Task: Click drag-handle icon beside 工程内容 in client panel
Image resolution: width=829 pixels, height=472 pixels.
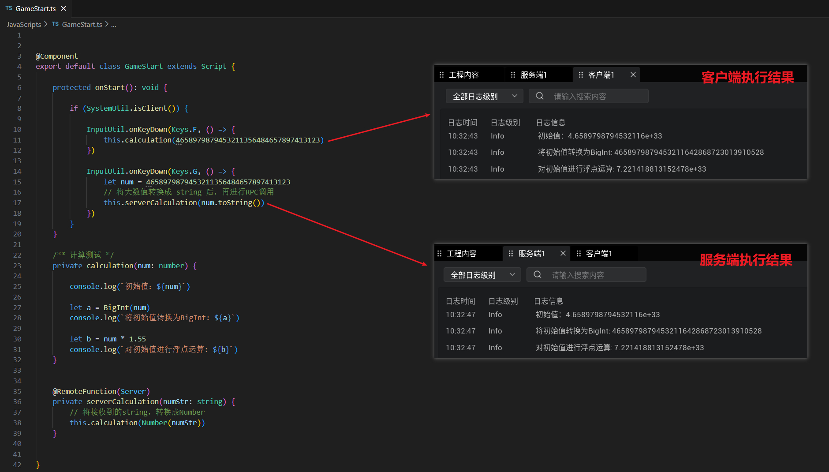Action: pos(441,75)
